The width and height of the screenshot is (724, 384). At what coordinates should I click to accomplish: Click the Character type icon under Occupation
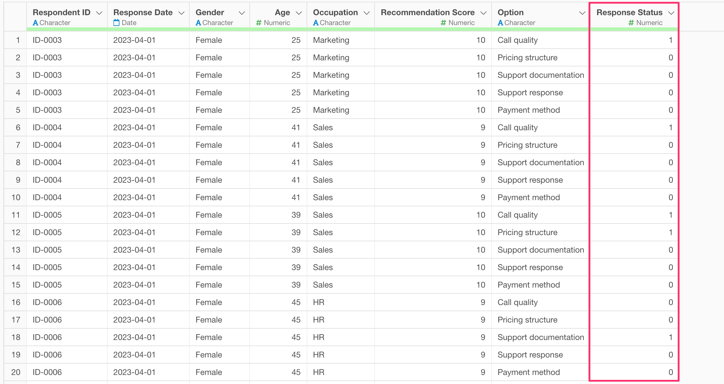pyautogui.click(x=316, y=23)
